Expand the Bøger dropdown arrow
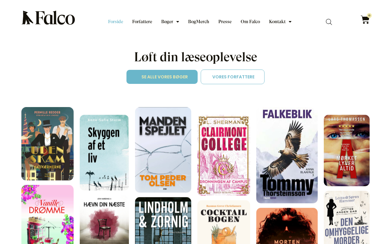This screenshot has width=391, height=244. tap(178, 22)
